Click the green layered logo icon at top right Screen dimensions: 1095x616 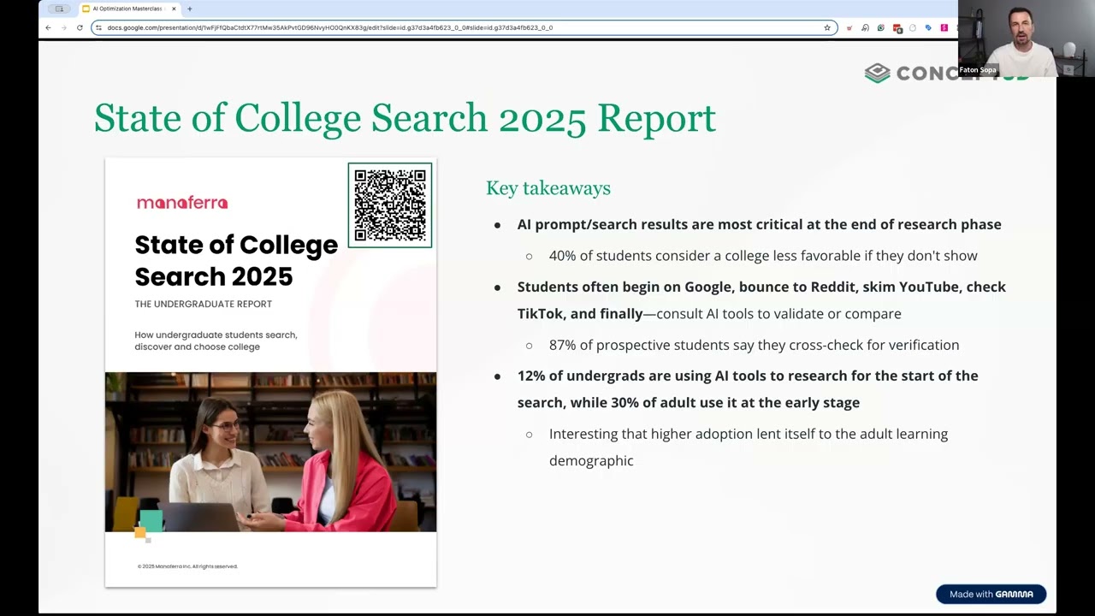click(877, 73)
